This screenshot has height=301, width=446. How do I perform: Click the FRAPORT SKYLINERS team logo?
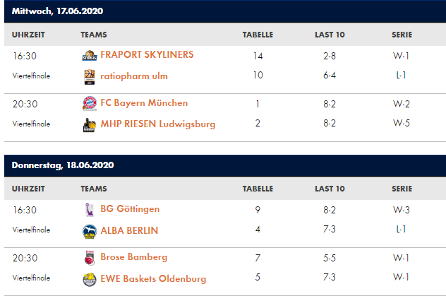click(89, 55)
